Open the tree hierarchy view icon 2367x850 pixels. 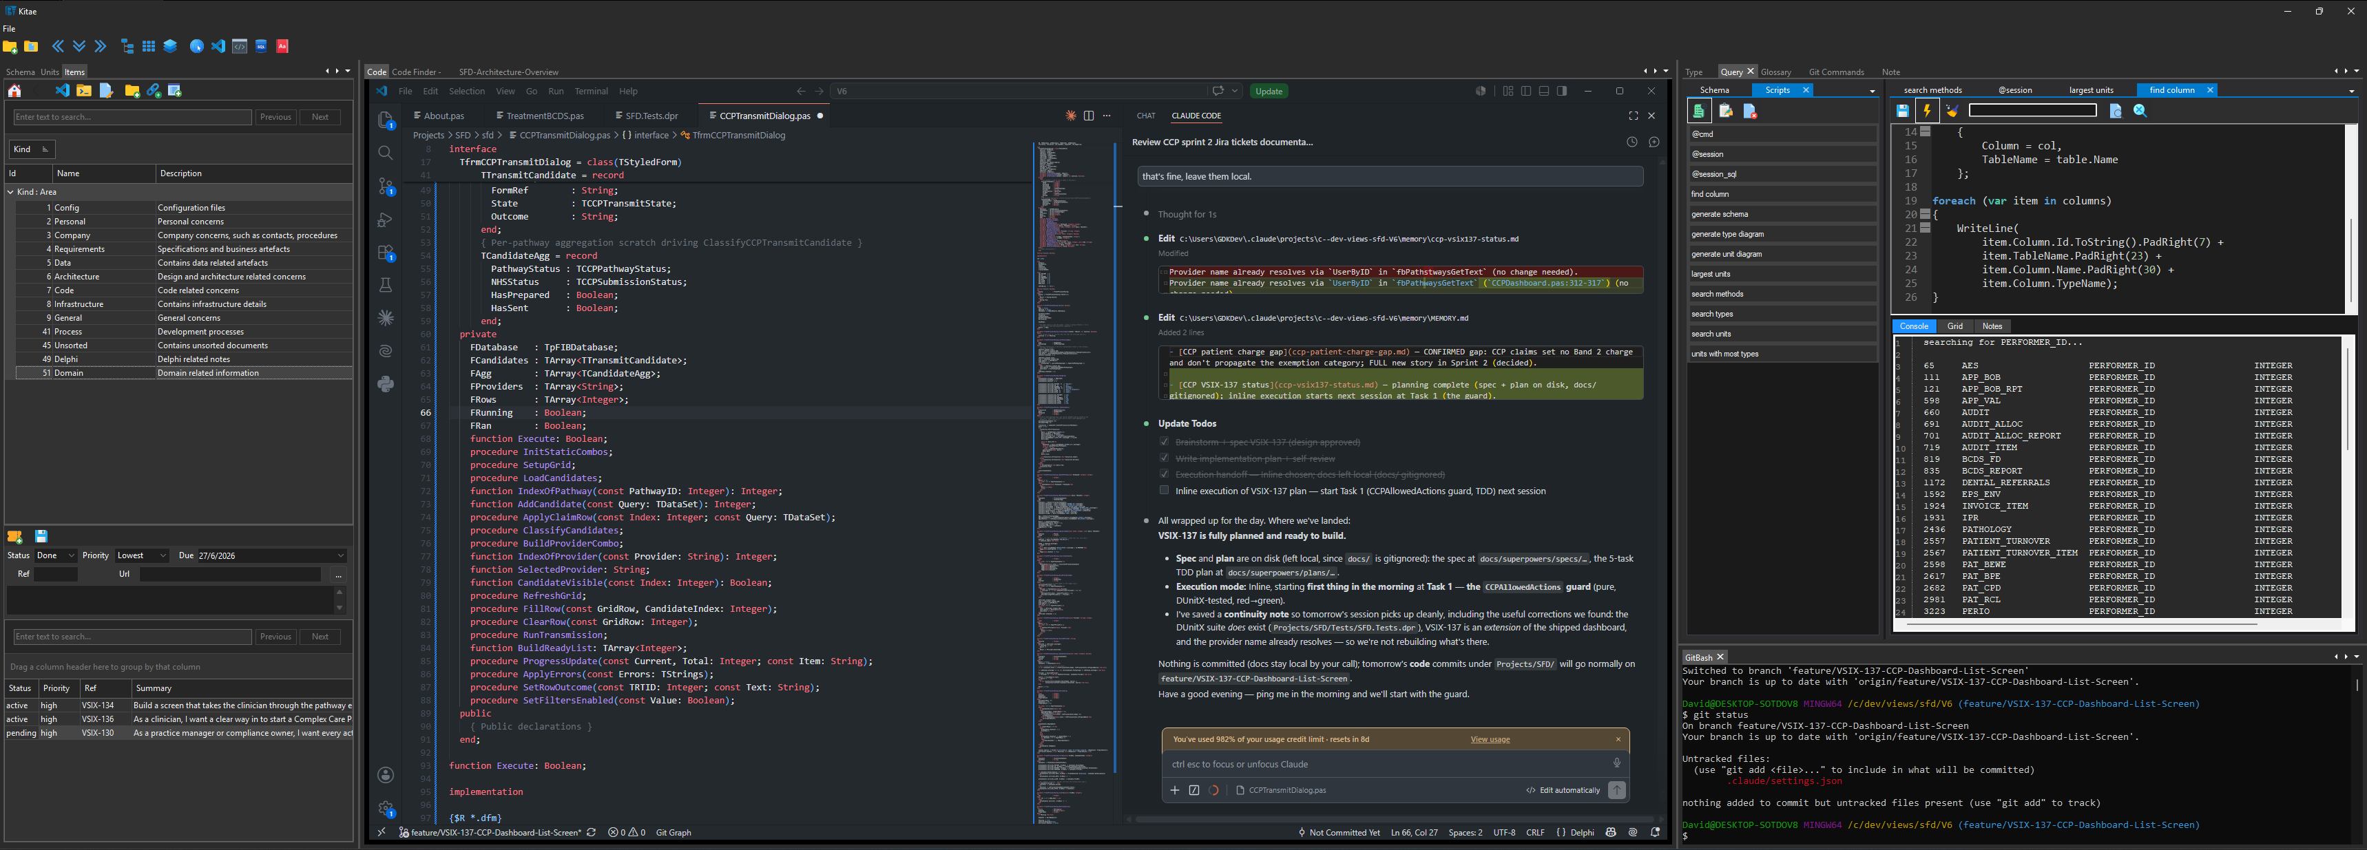(x=127, y=46)
